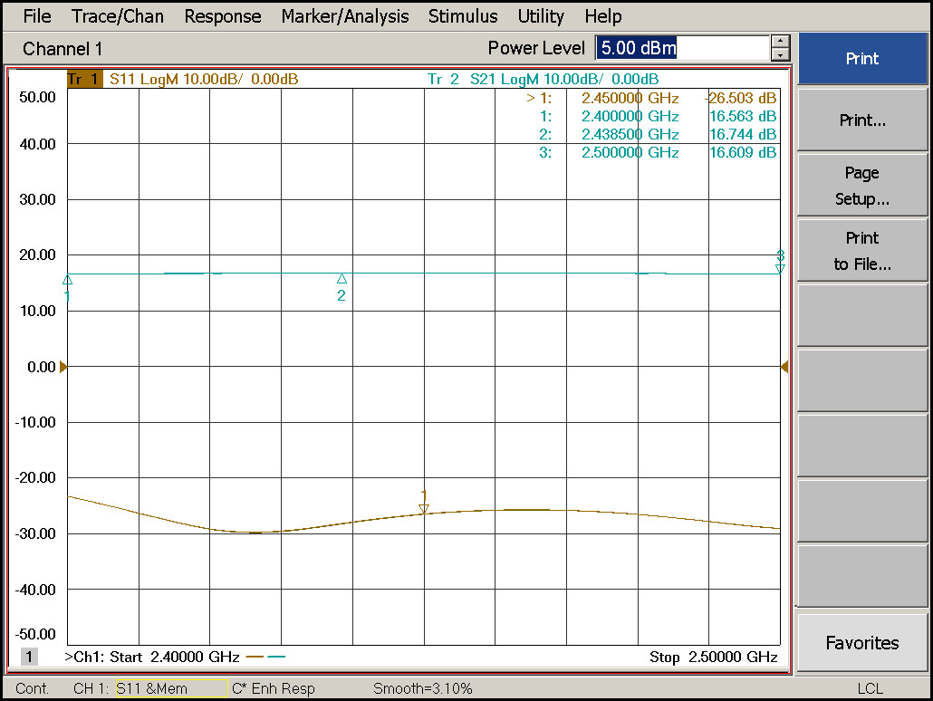Open the Stimulus menu
Viewport: 933px width, 701px height.
tap(463, 16)
